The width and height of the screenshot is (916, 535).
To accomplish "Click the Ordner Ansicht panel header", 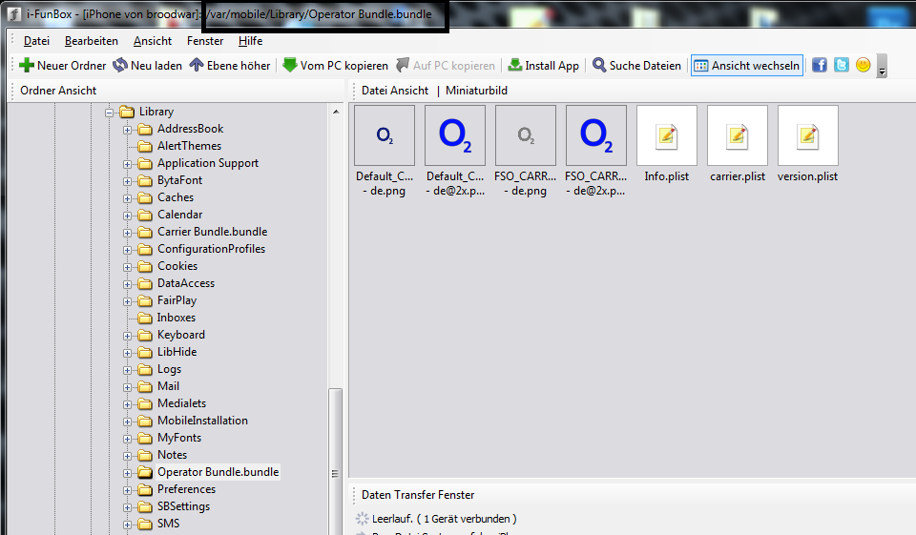I will [58, 91].
